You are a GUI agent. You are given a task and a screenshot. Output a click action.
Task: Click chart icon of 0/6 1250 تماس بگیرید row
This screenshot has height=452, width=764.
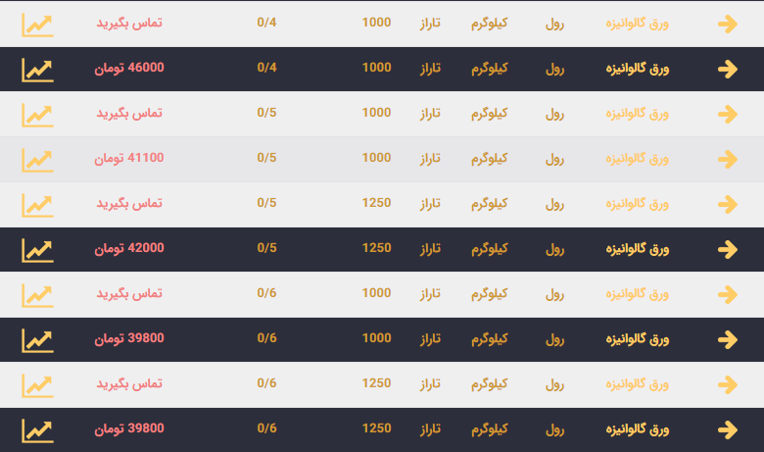[x=37, y=385]
